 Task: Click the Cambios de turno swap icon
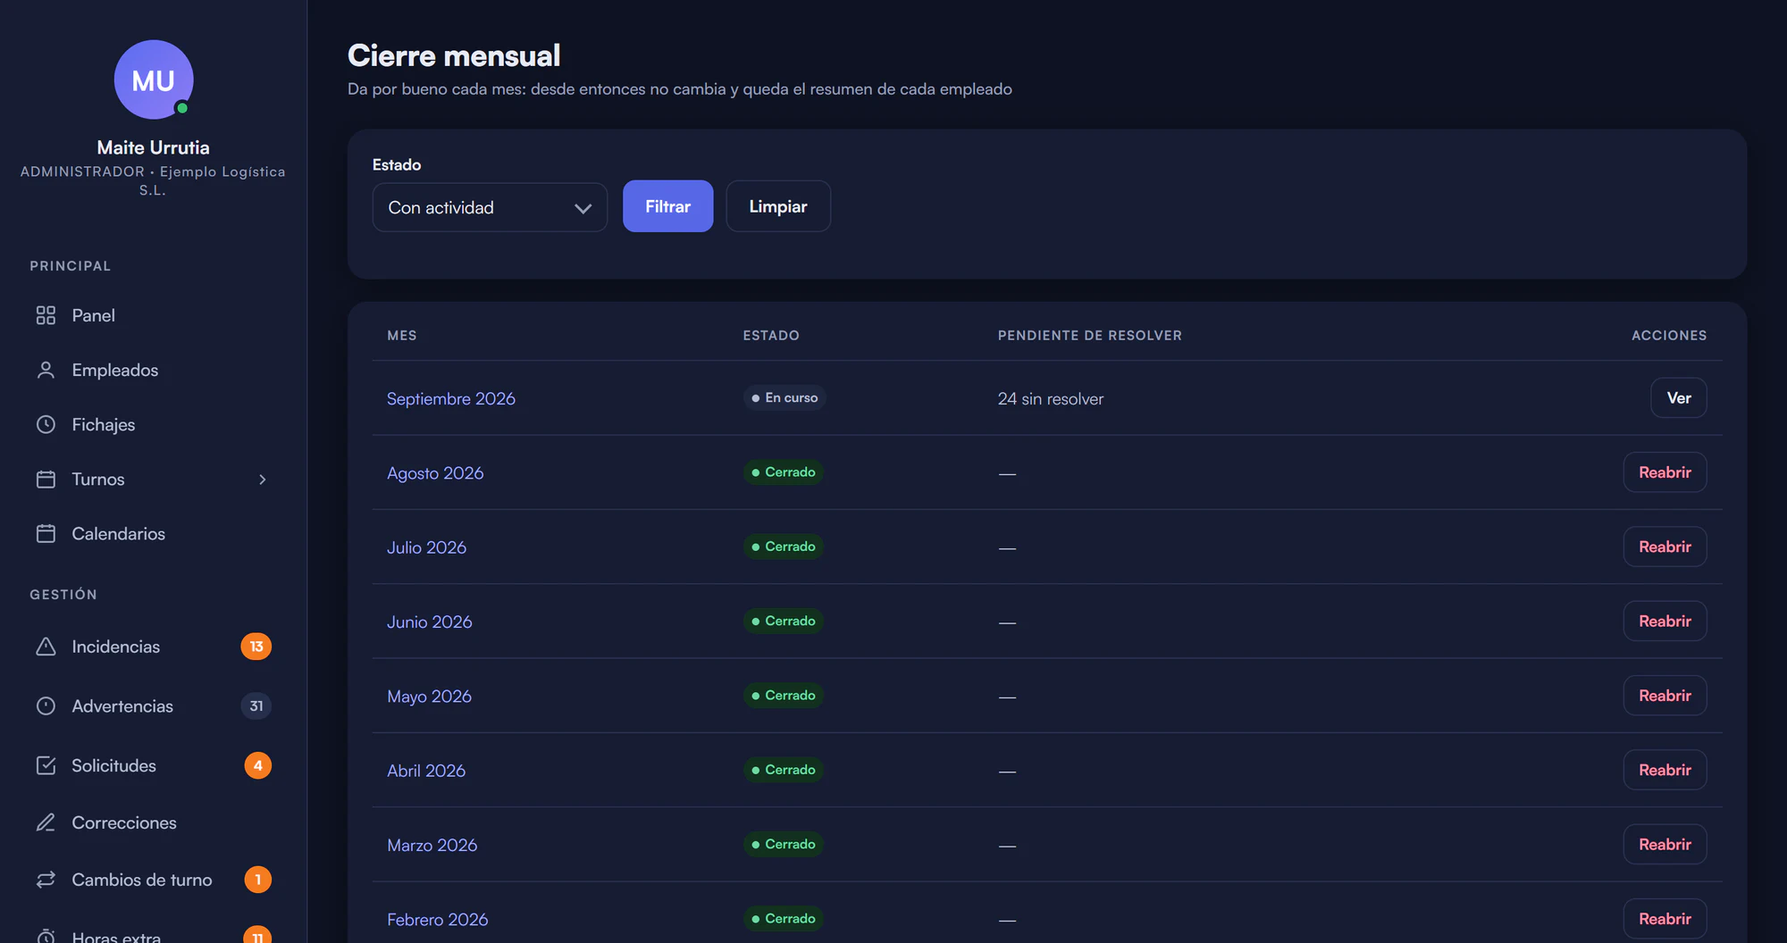coord(46,880)
